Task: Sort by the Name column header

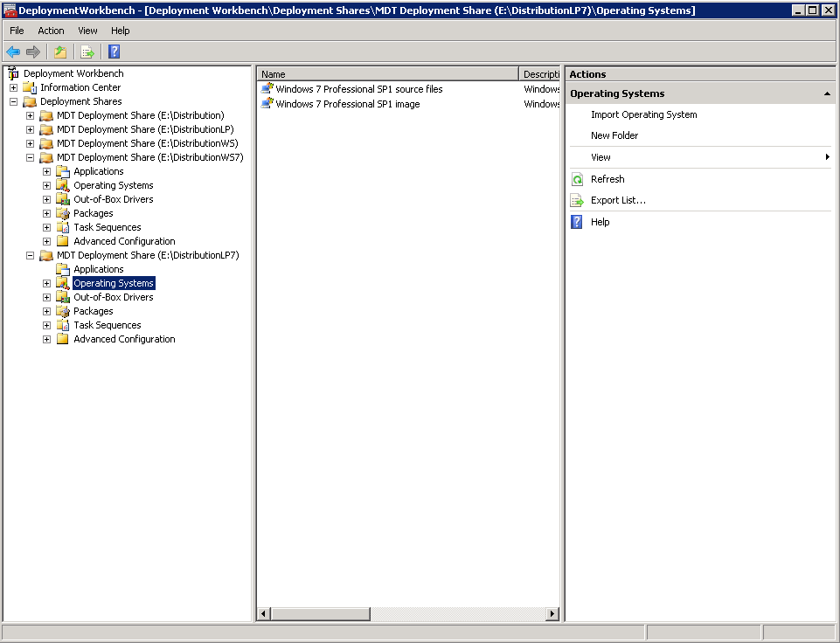Action: pyautogui.click(x=388, y=74)
